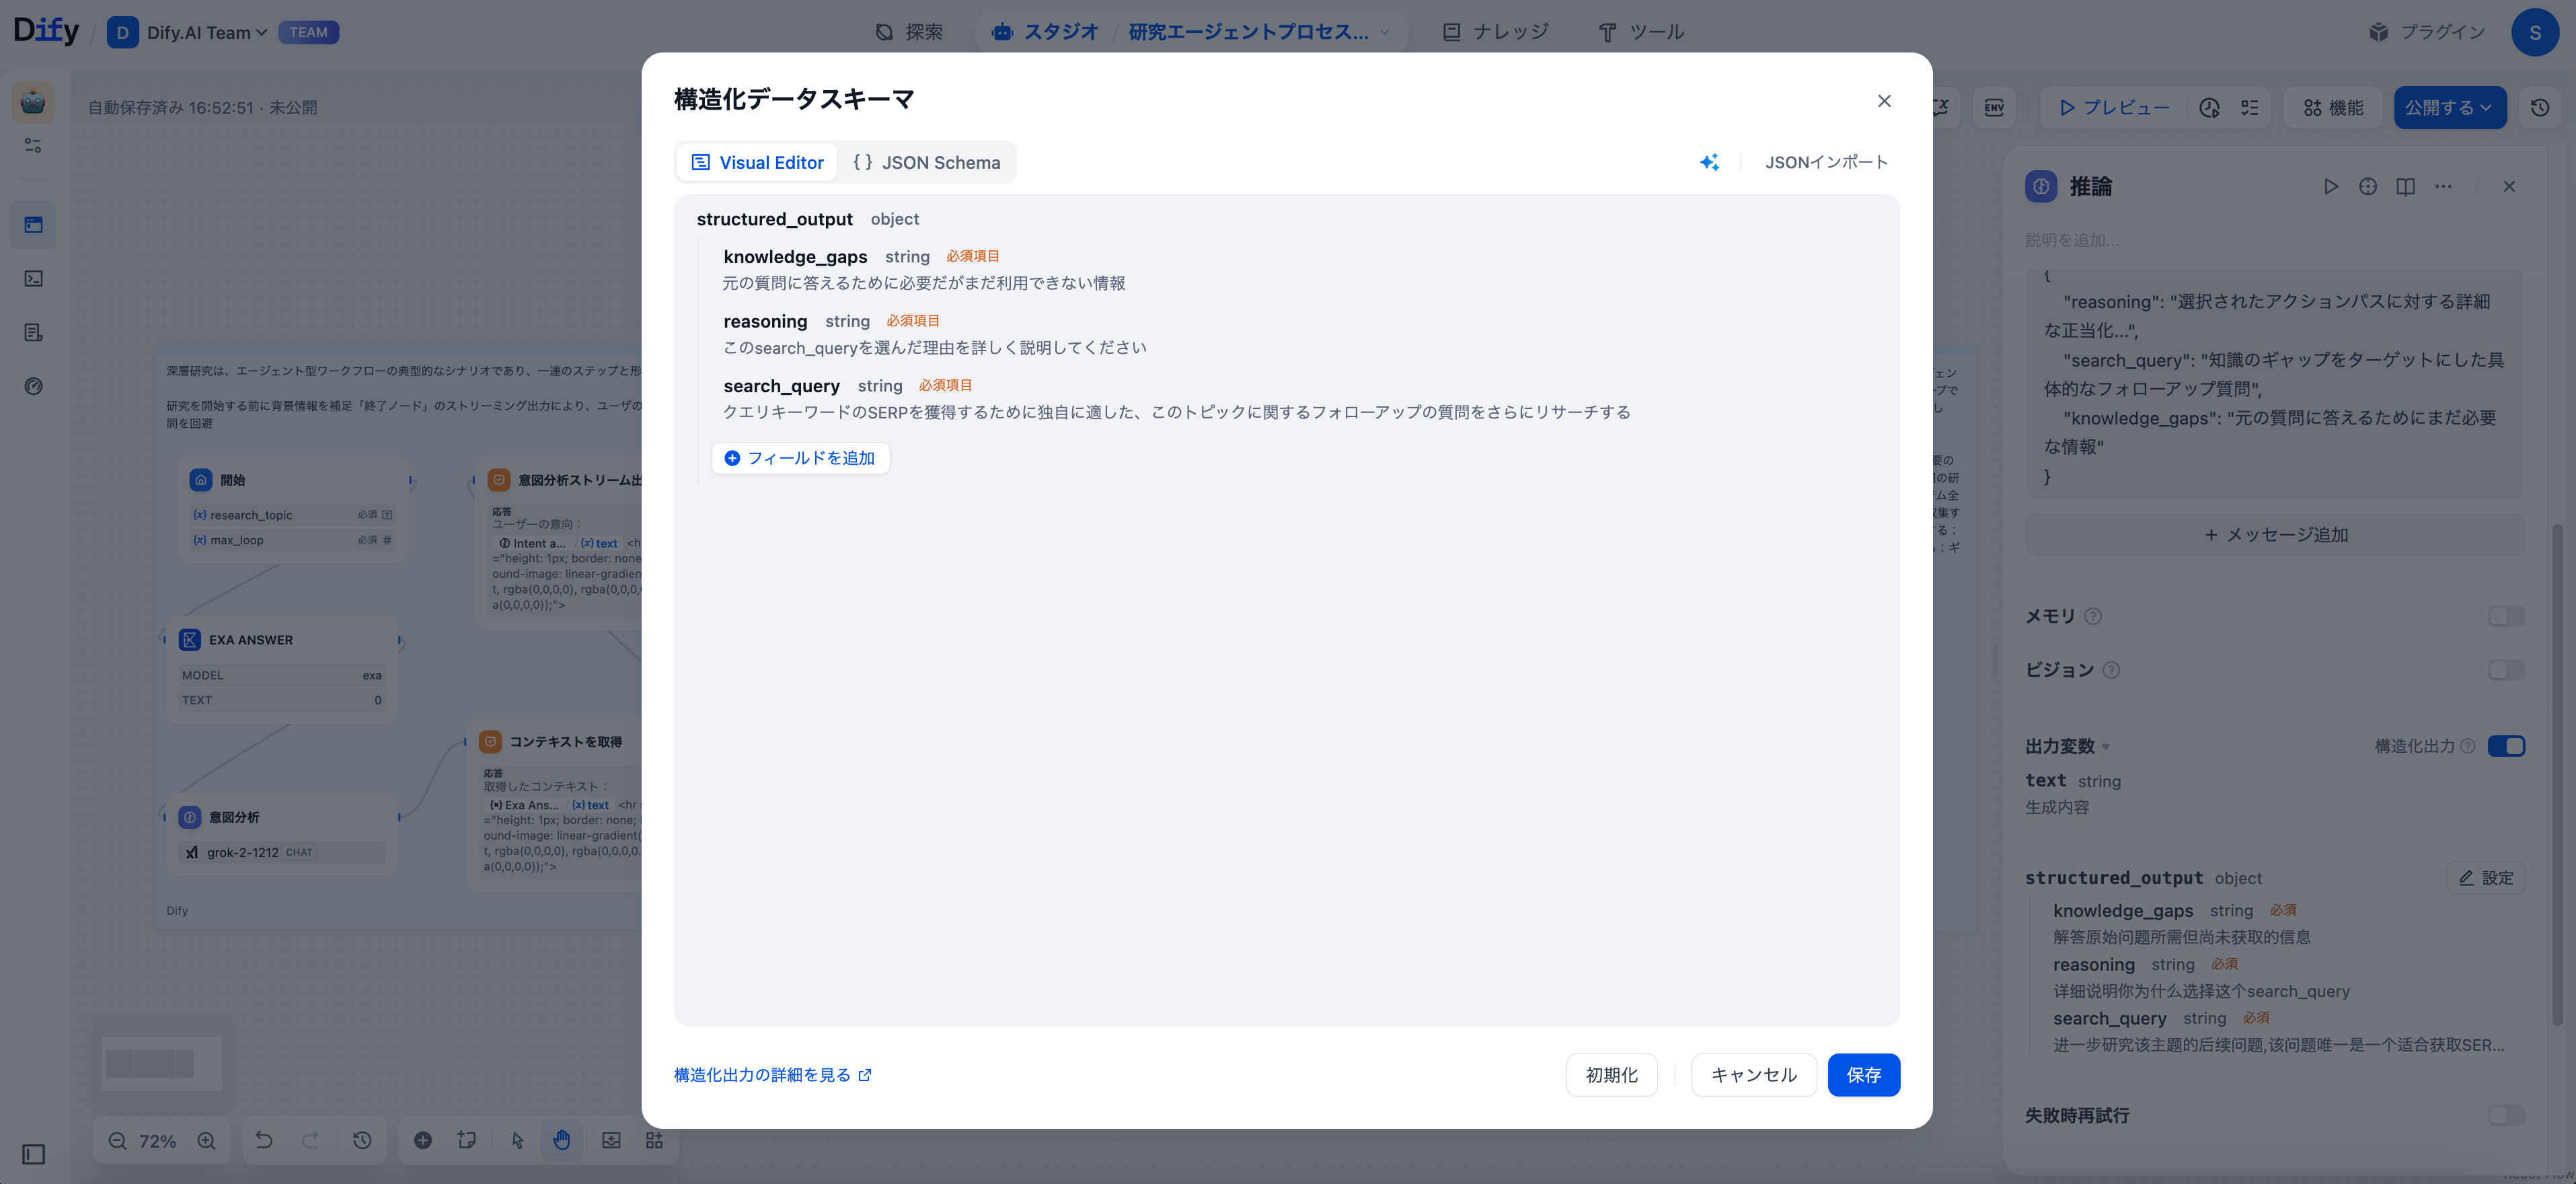This screenshot has height=1184, width=2576.
Task: Click the undo arrow icon
Action: pos(264,1140)
